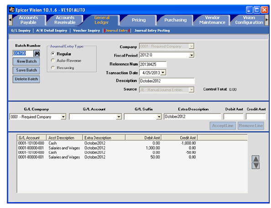
Task: Switch to the Purchasing tab
Action: point(176,20)
